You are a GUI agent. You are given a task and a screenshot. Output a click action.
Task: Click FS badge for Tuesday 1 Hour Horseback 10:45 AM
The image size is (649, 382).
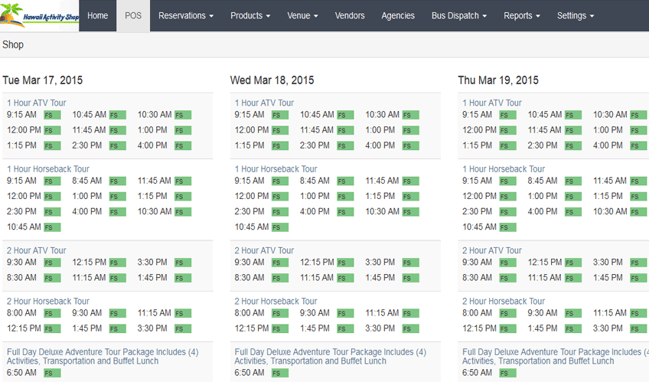[x=52, y=227]
